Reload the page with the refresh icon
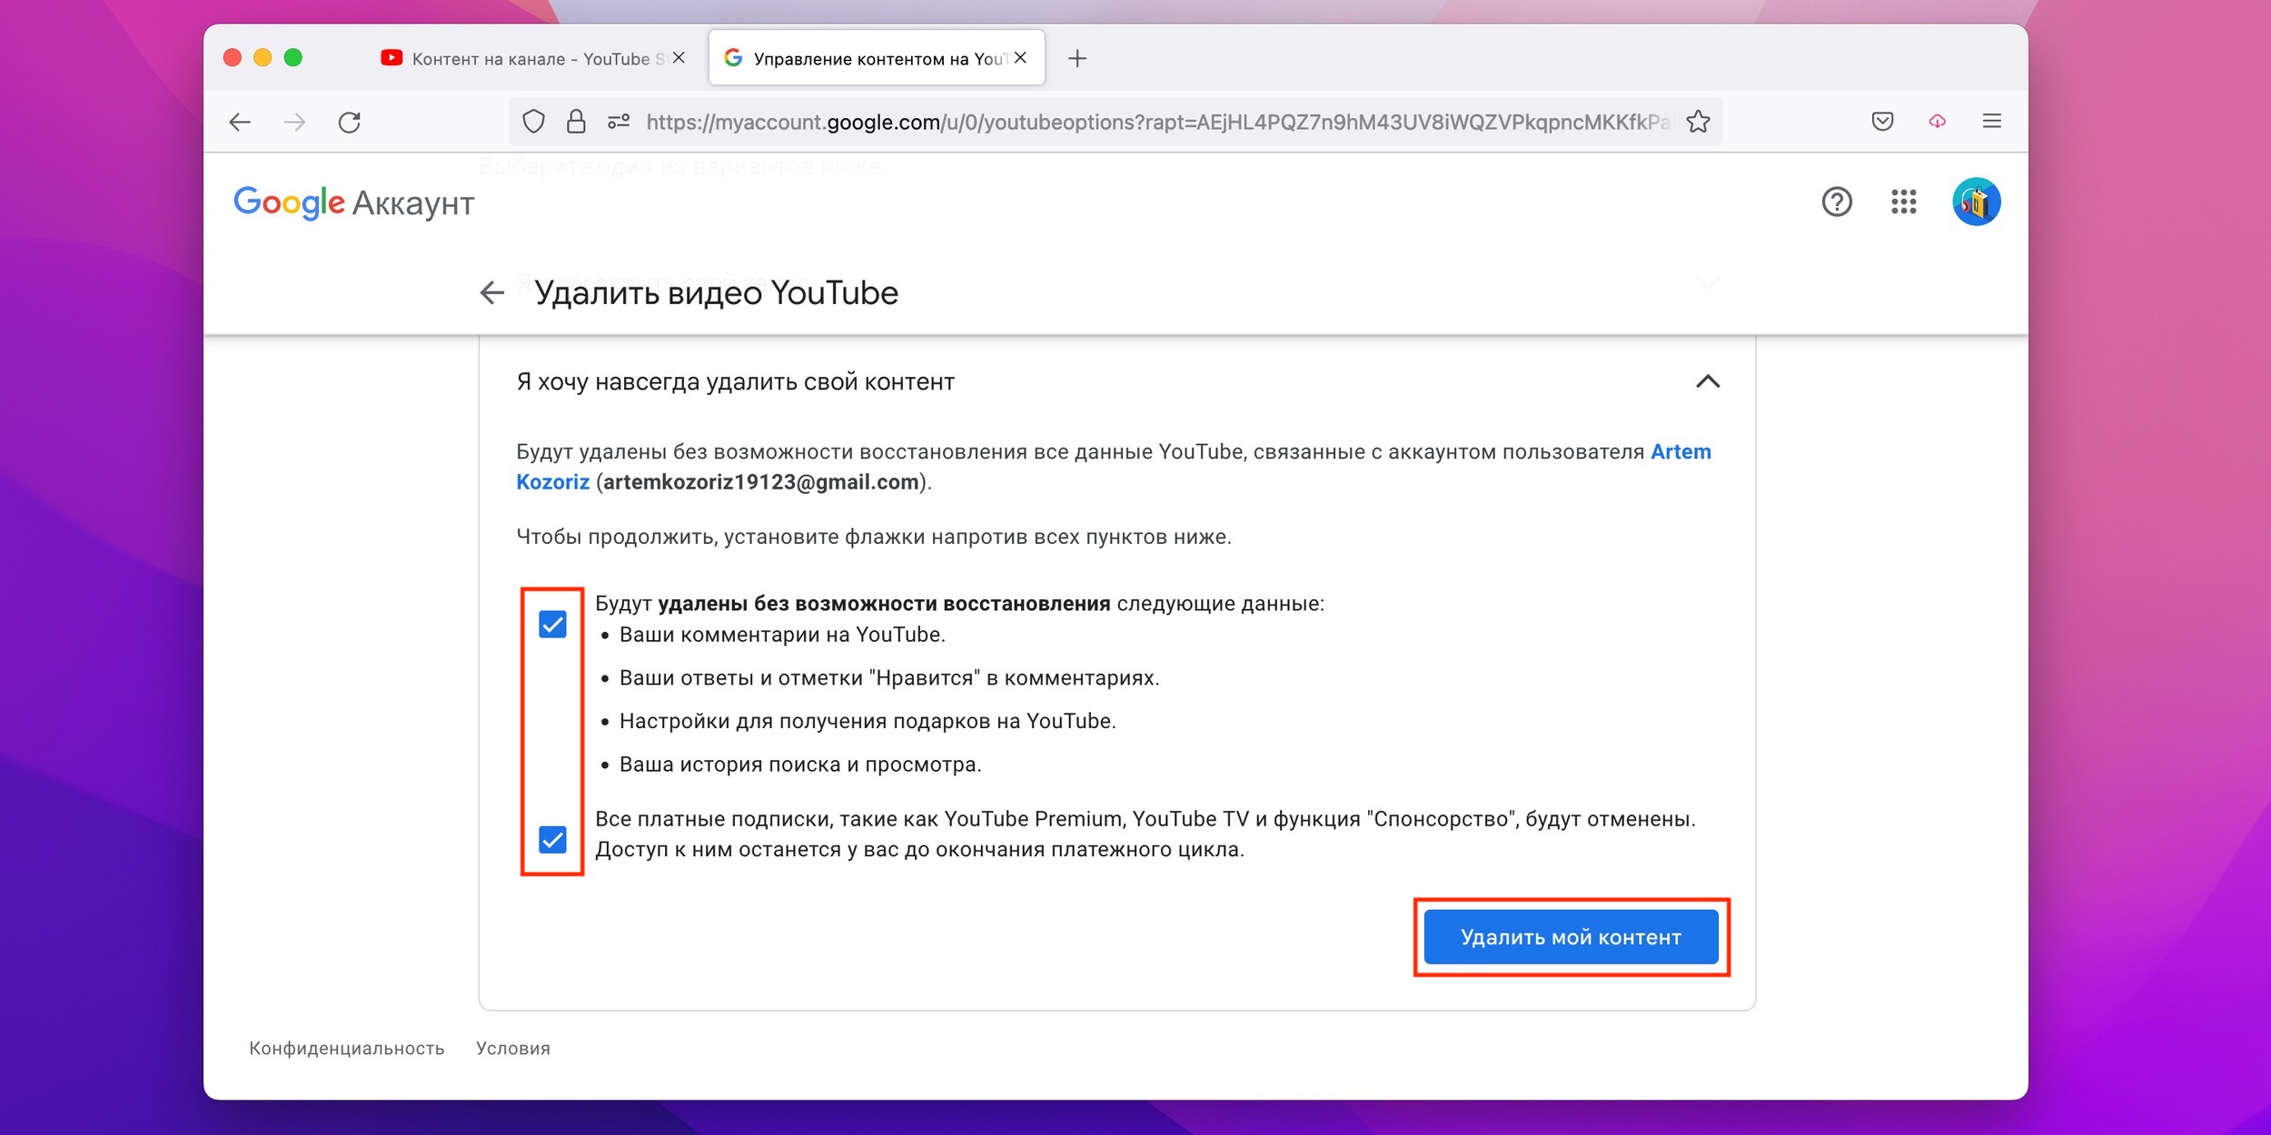Viewport: 2271px width, 1135px height. coord(350,122)
